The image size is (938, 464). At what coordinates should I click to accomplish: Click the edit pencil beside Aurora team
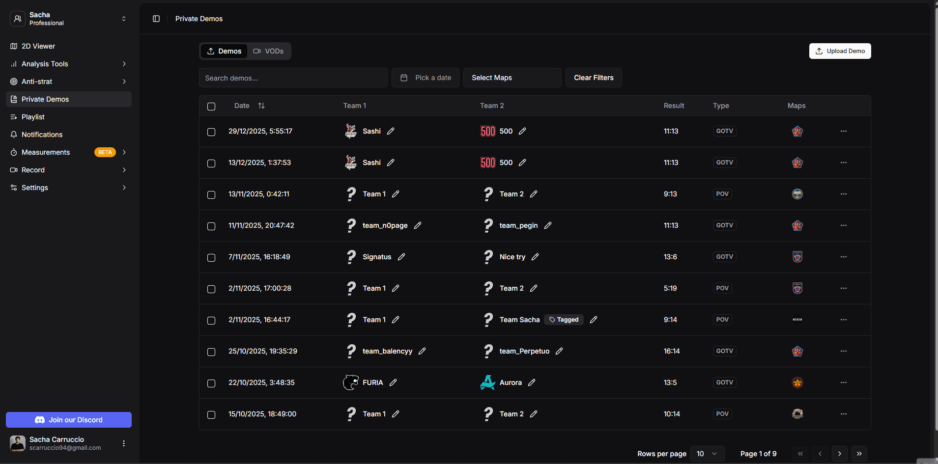(532, 382)
